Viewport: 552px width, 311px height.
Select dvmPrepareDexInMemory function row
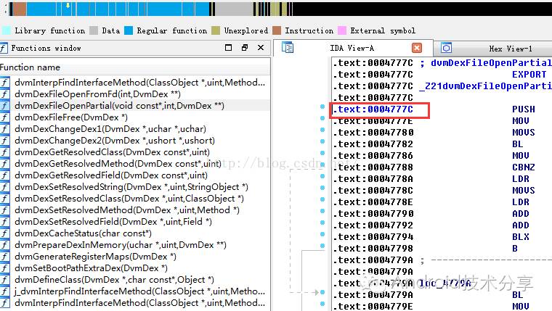coord(135,245)
